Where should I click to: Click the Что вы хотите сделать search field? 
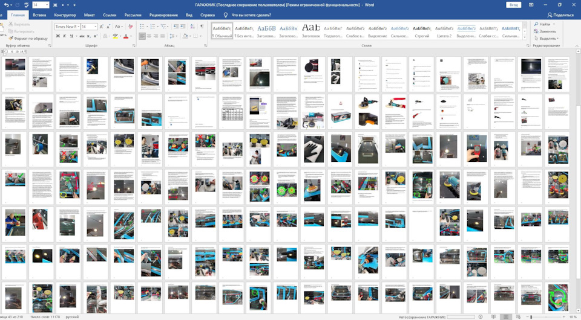coord(251,15)
